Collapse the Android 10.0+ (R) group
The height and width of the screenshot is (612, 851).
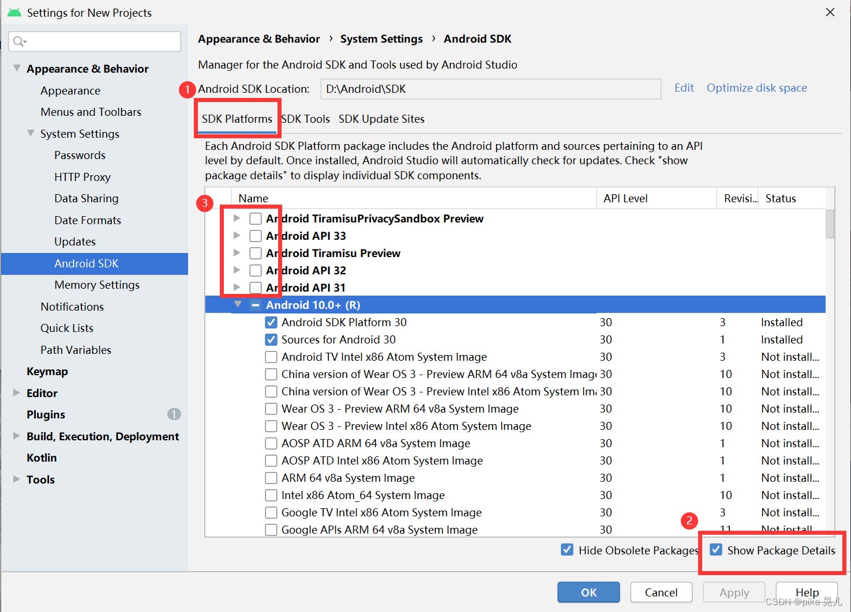238,304
